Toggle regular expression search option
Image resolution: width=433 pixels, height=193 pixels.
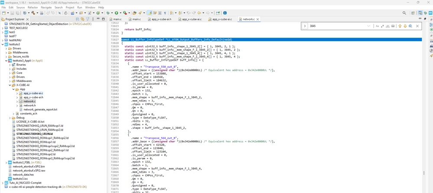point(382,26)
